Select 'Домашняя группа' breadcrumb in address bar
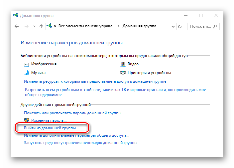 coord(139,26)
